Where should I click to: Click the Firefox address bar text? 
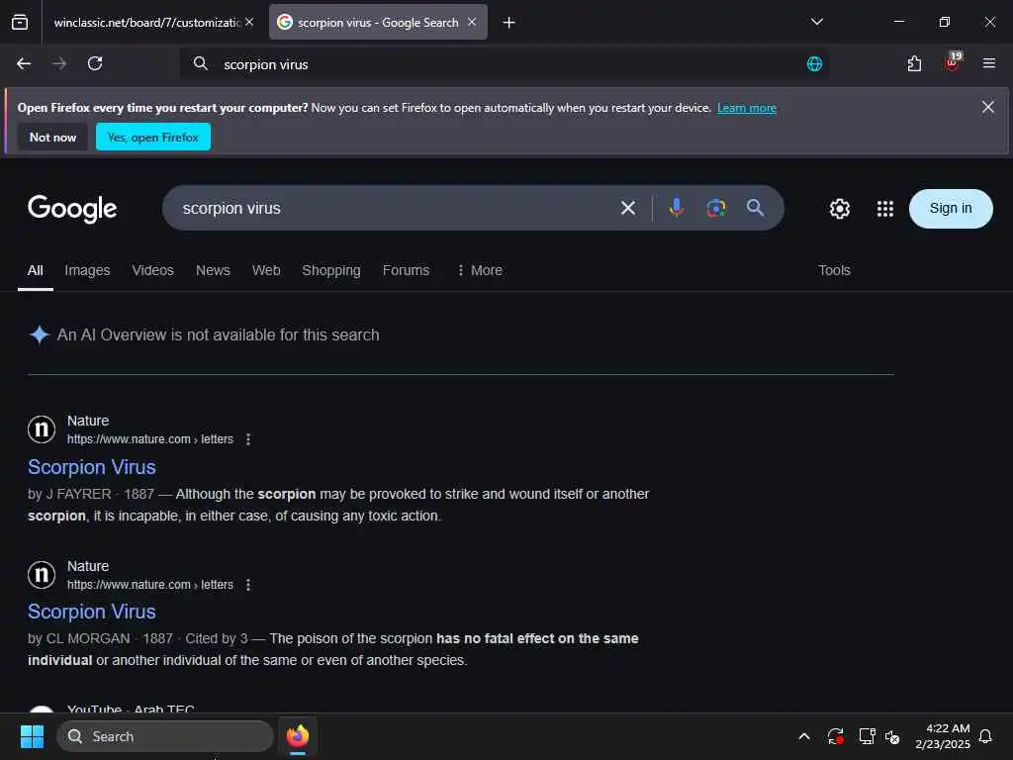click(x=265, y=64)
